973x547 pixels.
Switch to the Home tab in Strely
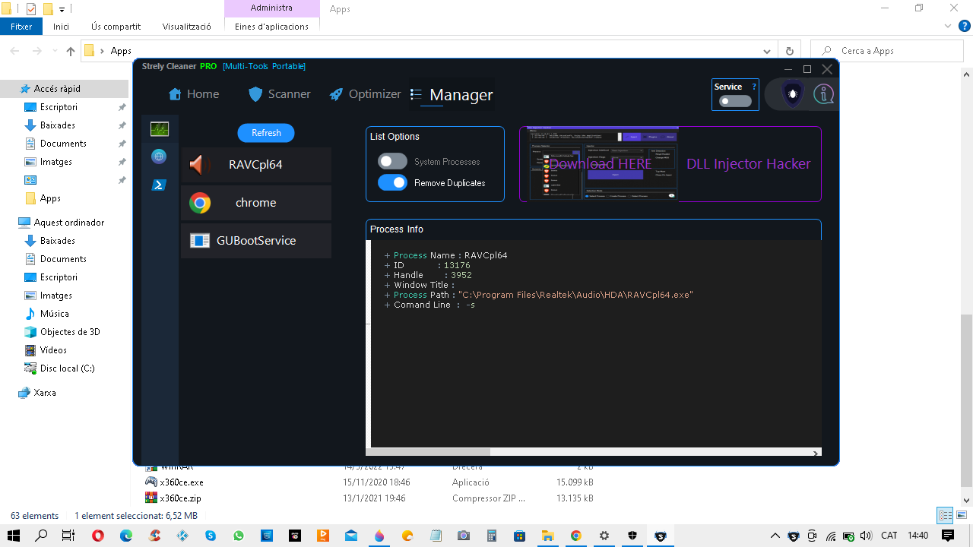pyautogui.click(x=194, y=94)
